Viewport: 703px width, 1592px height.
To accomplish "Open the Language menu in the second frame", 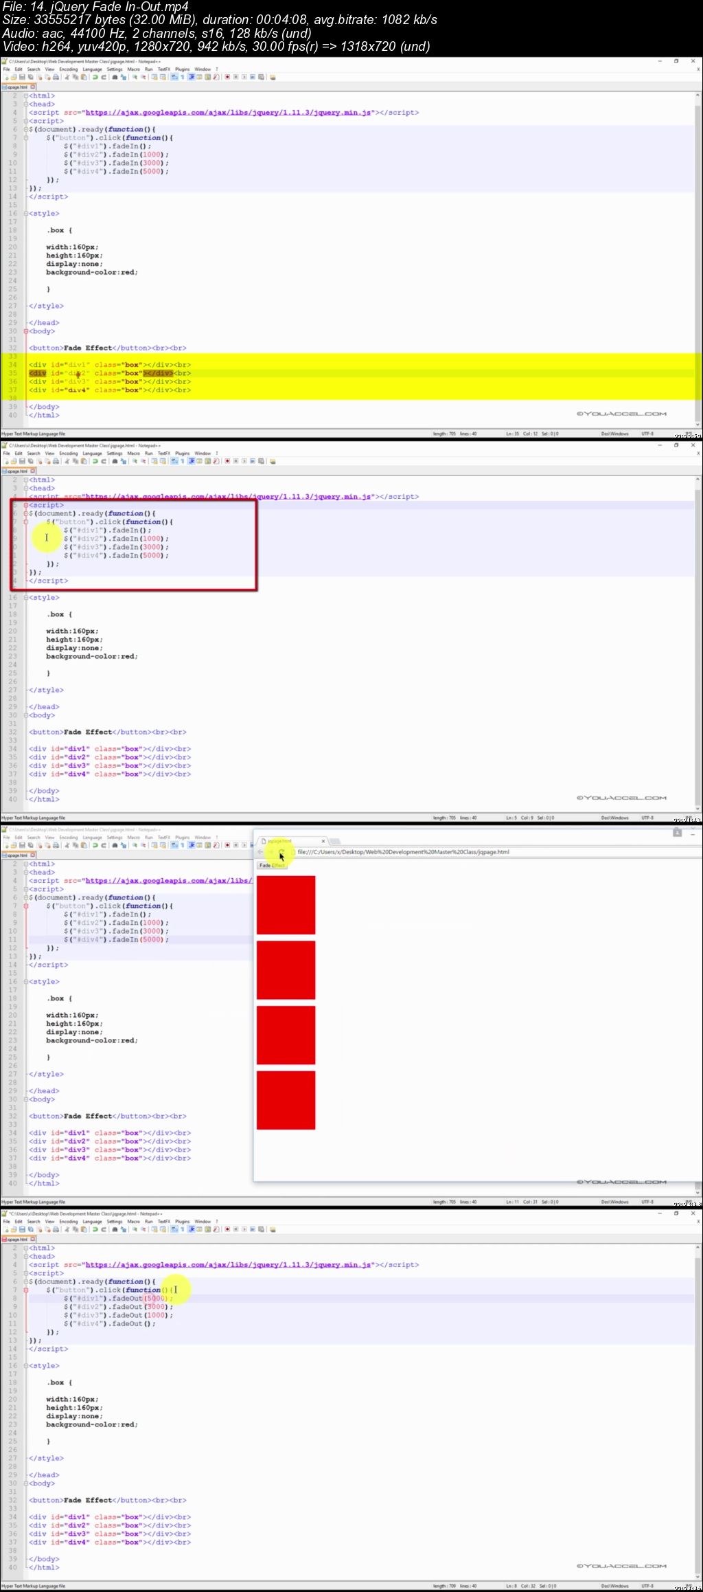I will tap(92, 453).
